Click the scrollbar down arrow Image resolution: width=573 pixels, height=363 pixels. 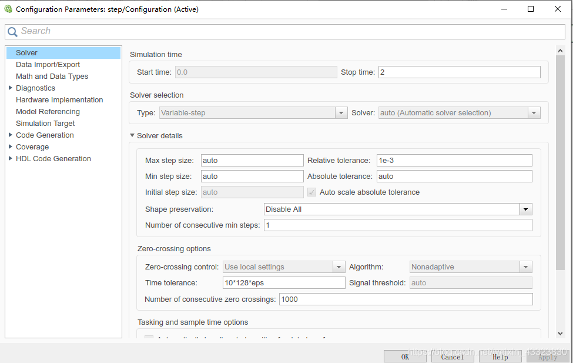(560, 334)
